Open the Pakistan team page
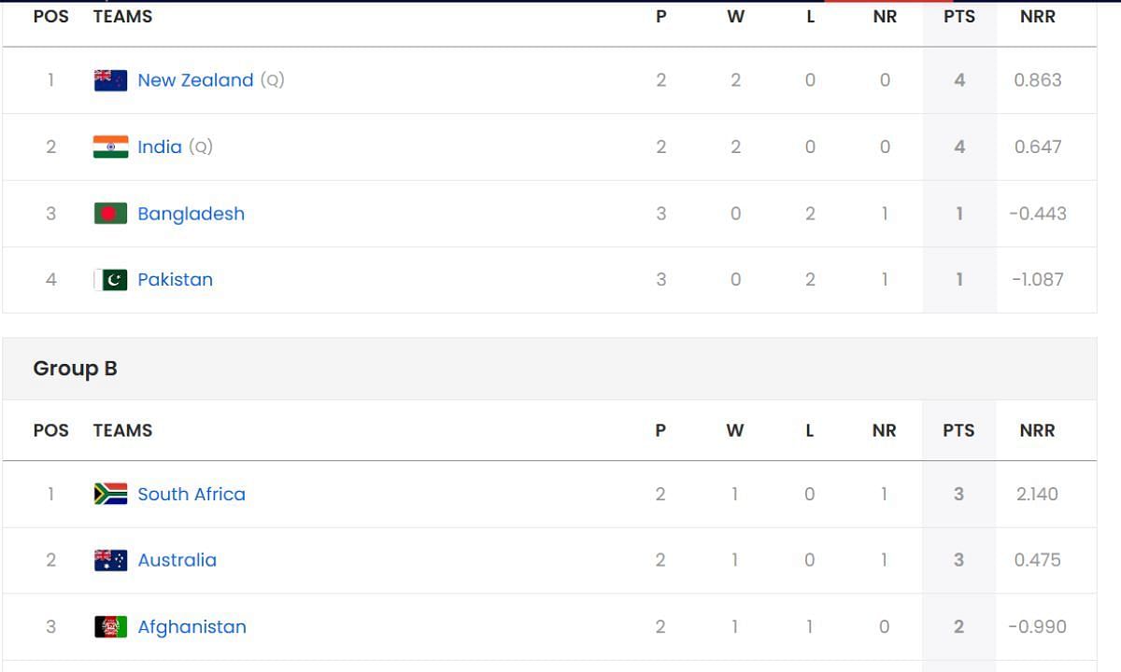The image size is (1121, 672). click(x=175, y=280)
